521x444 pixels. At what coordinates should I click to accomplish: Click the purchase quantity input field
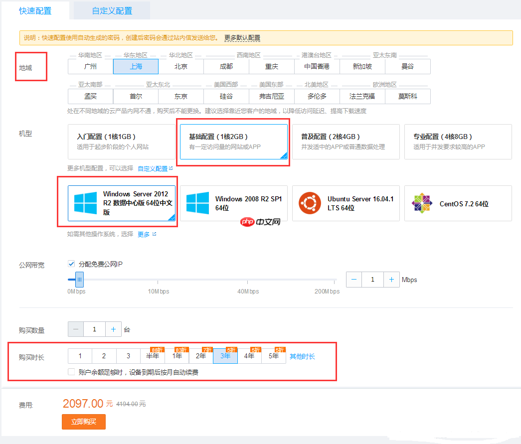[x=94, y=329]
